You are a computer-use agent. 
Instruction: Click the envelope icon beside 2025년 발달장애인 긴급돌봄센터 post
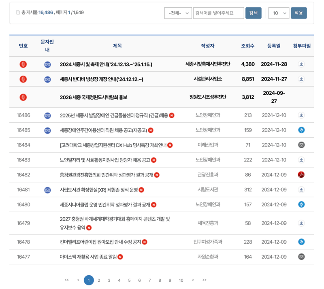48,115
